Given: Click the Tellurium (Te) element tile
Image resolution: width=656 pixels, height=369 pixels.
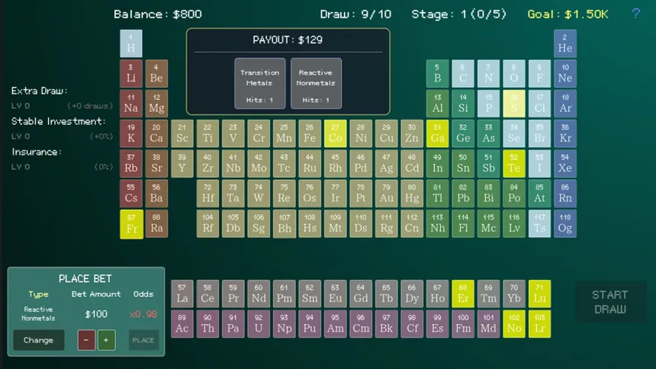Looking at the screenshot, I should pyautogui.click(x=514, y=164).
